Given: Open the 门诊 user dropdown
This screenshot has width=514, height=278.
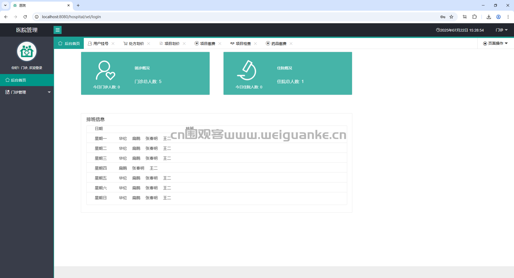Looking at the screenshot, I should click(x=502, y=30).
